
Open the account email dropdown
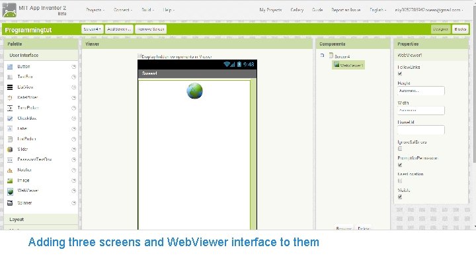coord(429,10)
